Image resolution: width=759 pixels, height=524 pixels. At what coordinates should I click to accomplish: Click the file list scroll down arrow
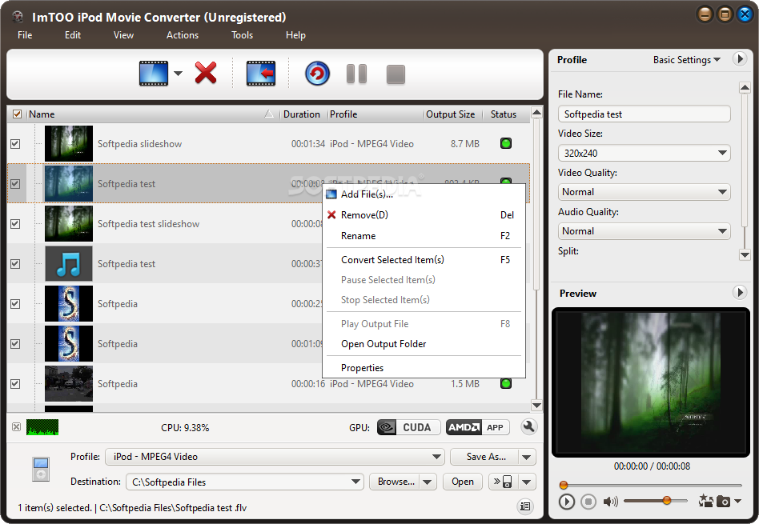coord(536,405)
